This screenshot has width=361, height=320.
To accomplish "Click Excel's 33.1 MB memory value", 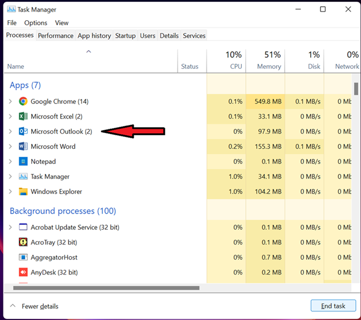I will click(270, 116).
